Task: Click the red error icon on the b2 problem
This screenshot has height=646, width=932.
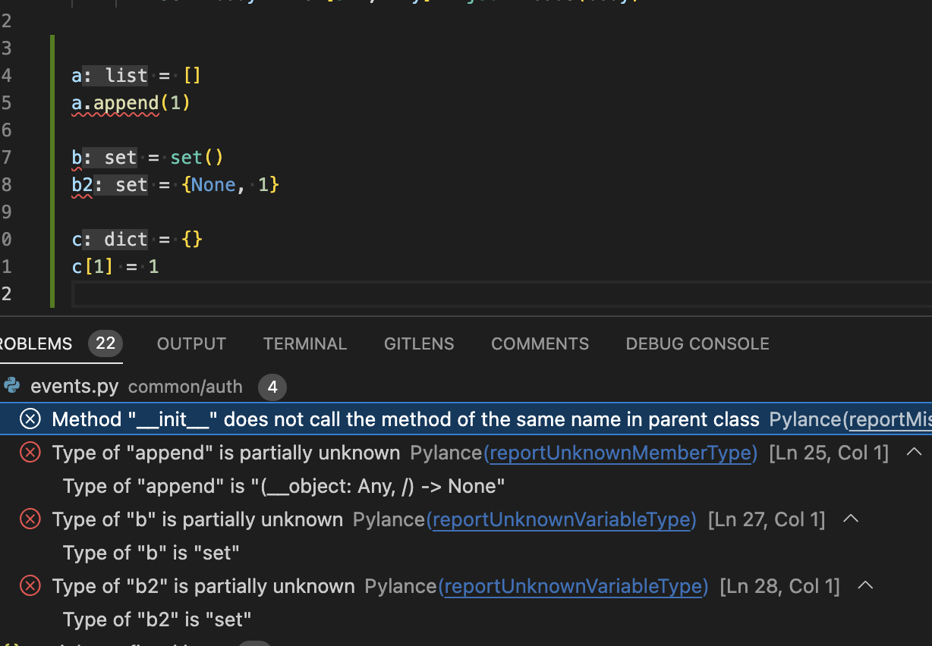Action: tap(30, 585)
